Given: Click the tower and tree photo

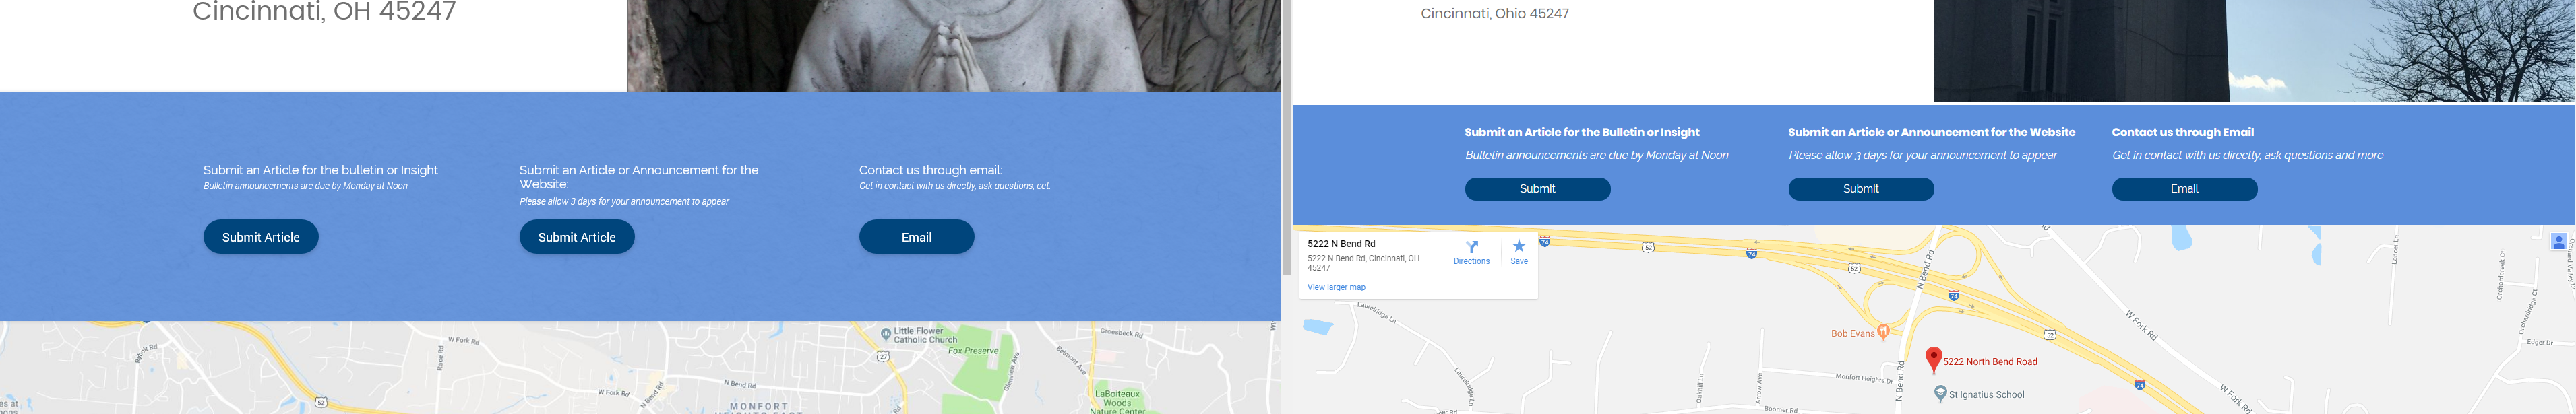Looking at the screenshot, I should (x=2254, y=51).
